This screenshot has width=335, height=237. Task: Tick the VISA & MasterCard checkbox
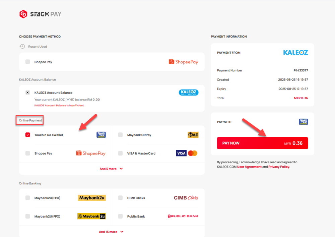coord(120,153)
